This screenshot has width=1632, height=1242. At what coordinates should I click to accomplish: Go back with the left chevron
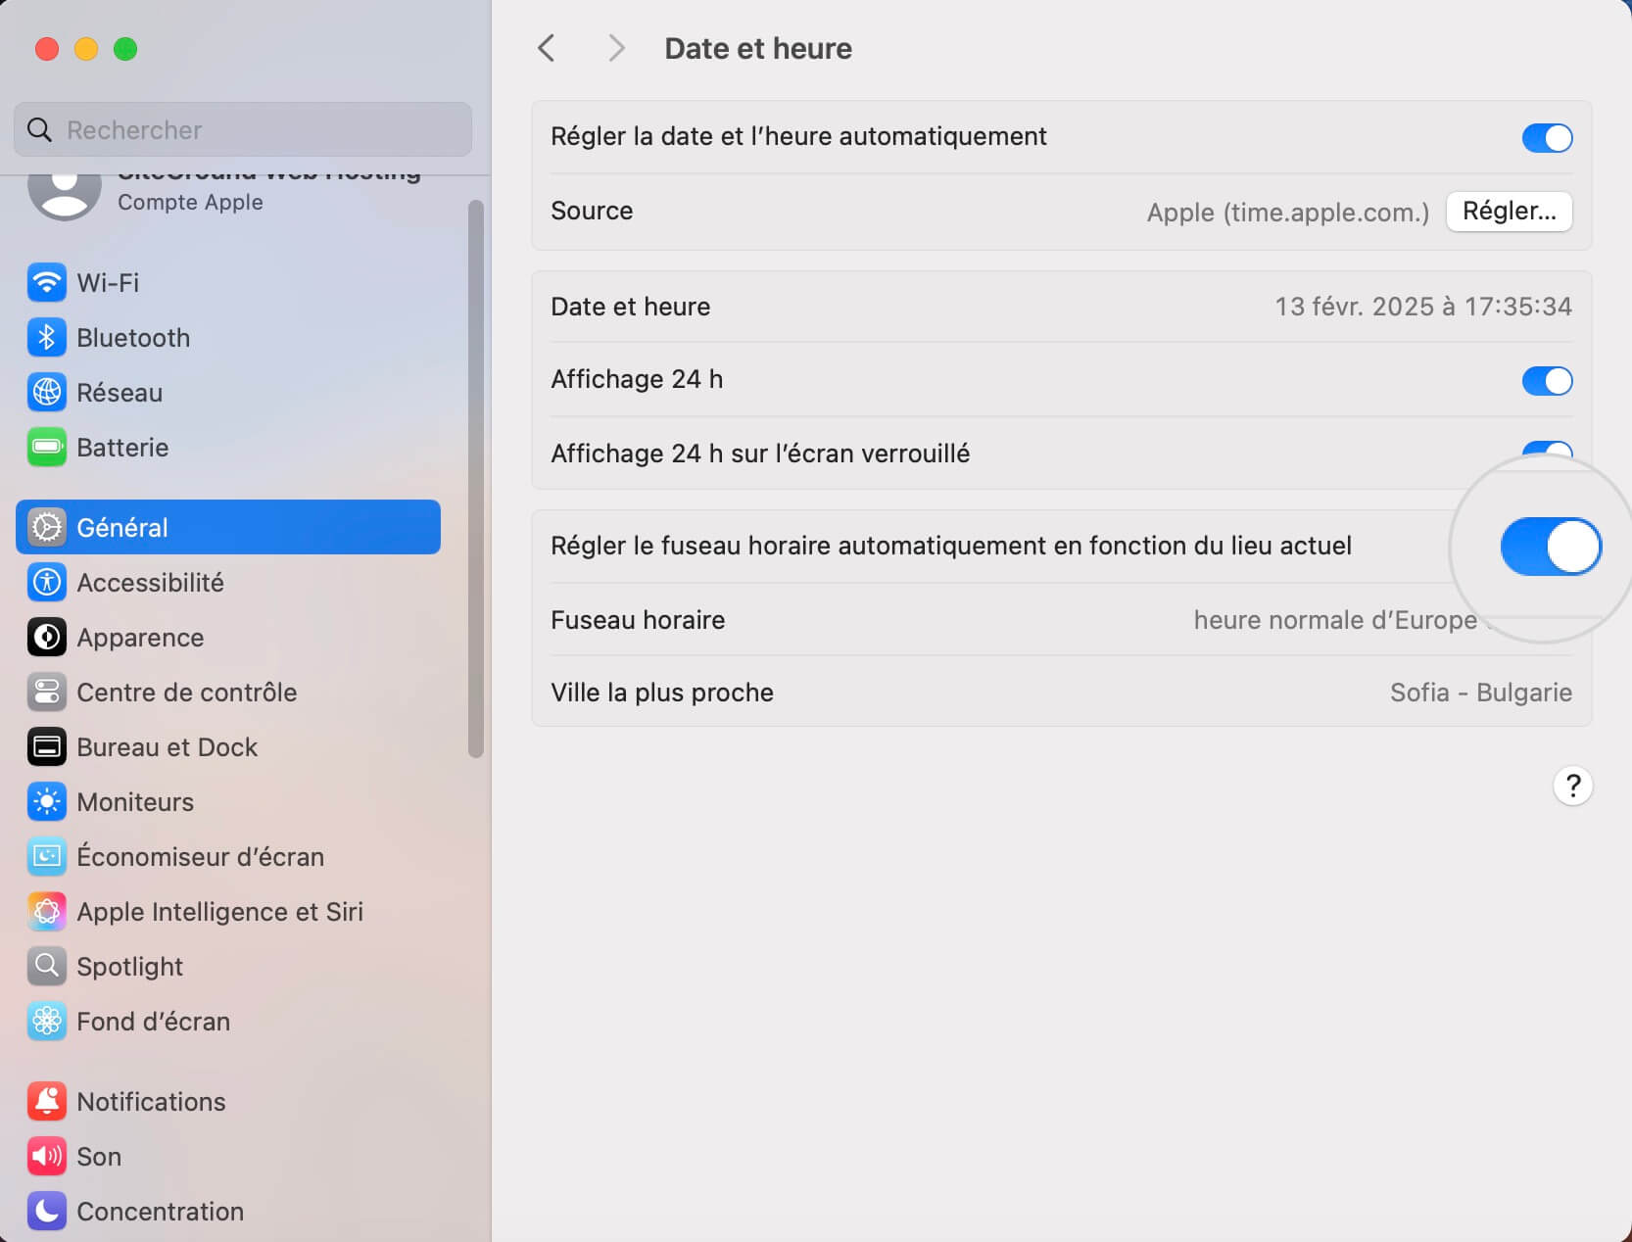pyautogui.click(x=547, y=48)
